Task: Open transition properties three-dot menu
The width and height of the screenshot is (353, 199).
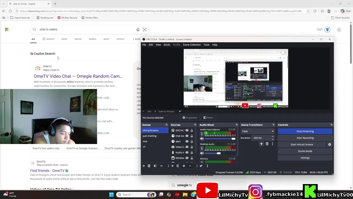Action: (272, 144)
